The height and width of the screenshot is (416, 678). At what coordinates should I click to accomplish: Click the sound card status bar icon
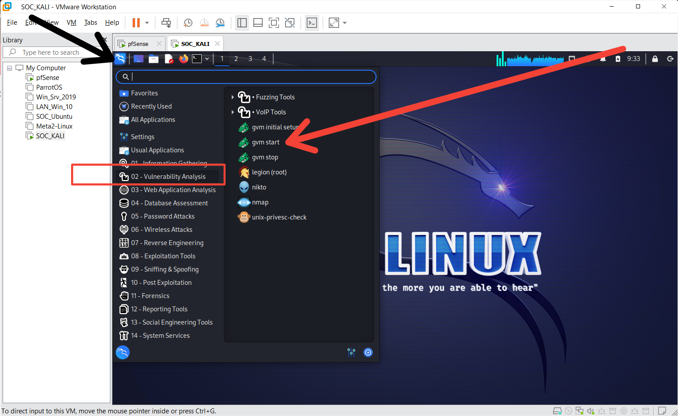click(x=591, y=411)
